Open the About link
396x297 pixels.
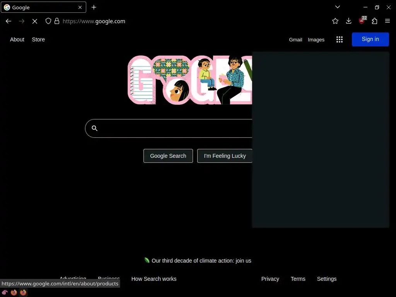tap(17, 39)
